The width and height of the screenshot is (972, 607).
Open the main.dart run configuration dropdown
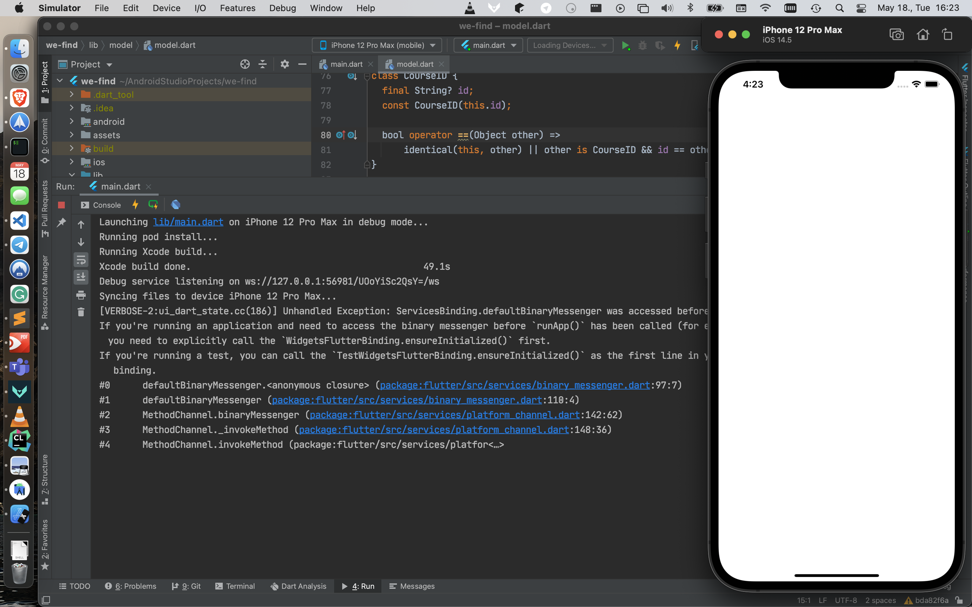coord(488,46)
